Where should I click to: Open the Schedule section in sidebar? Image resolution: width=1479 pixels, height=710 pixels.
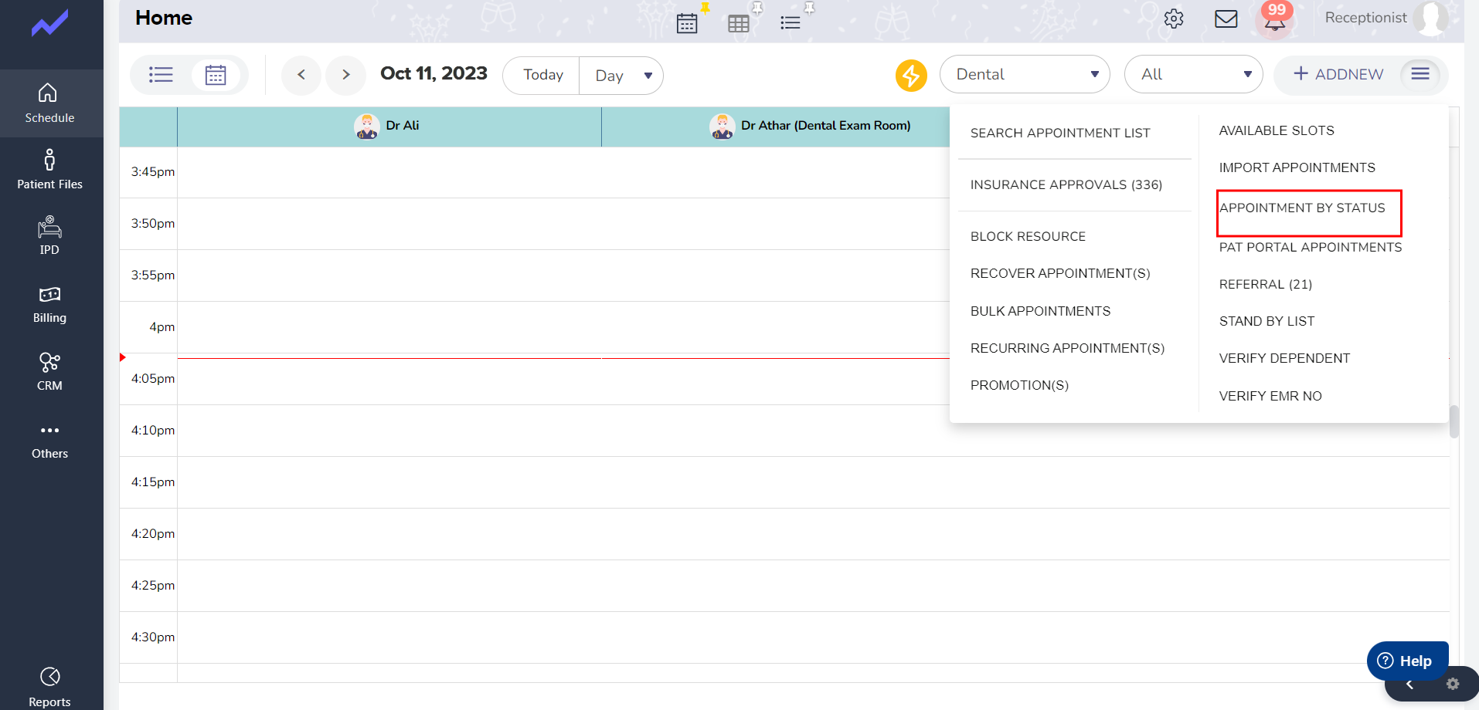pos(49,103)
